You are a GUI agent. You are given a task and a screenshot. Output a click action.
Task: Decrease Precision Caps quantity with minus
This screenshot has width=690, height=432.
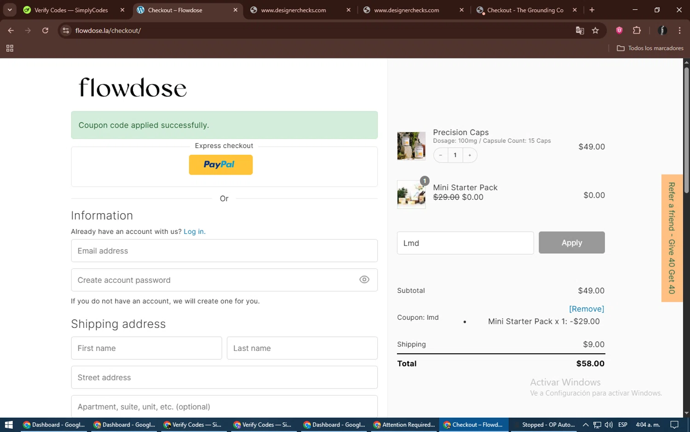click(x=441, y=155)
